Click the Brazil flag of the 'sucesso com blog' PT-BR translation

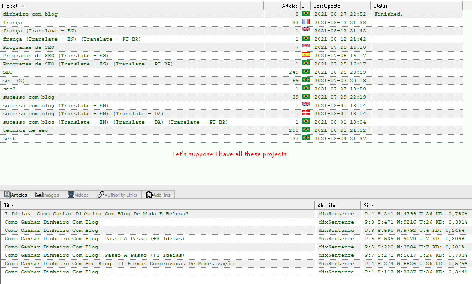(x=306, y=121)
